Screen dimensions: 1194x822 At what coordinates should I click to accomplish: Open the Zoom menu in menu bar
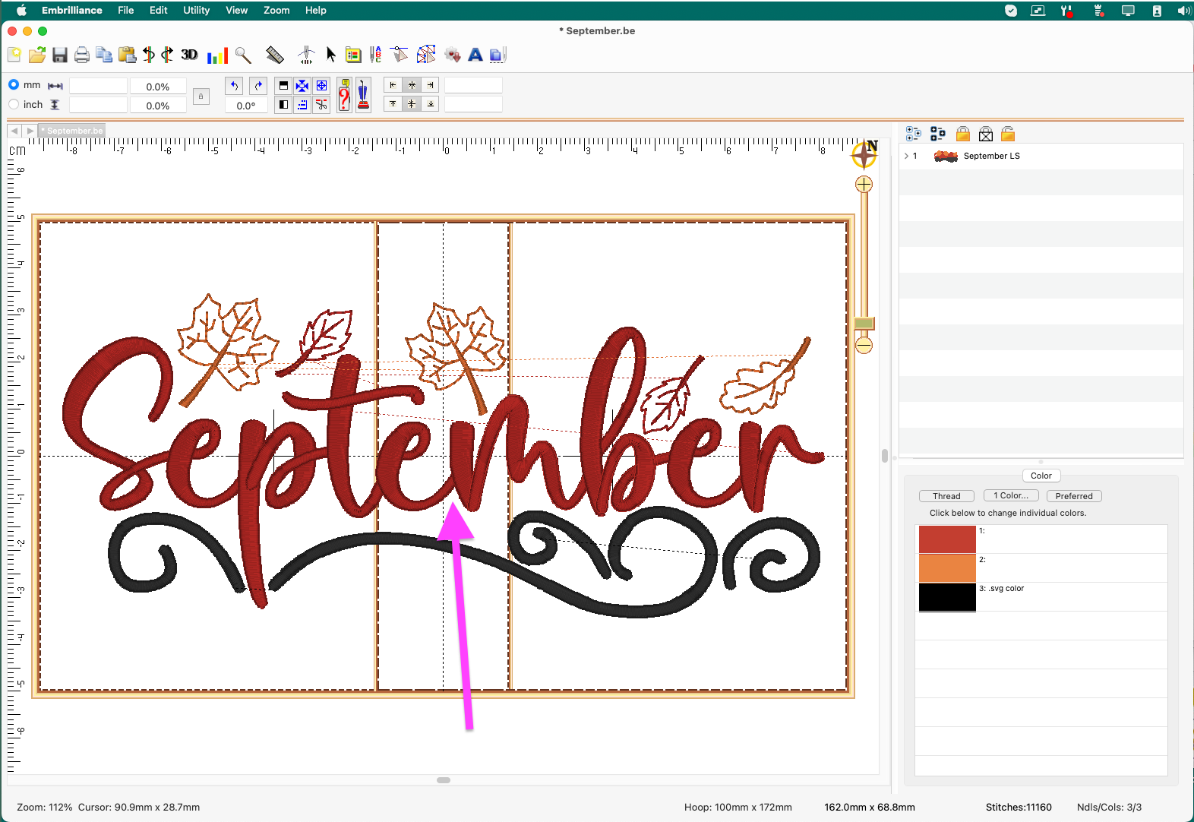(x=276, y=10)
